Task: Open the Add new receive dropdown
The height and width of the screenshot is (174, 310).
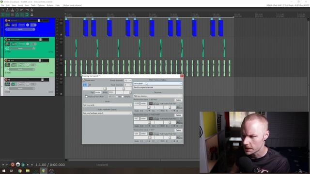Action: click(158, 96)
